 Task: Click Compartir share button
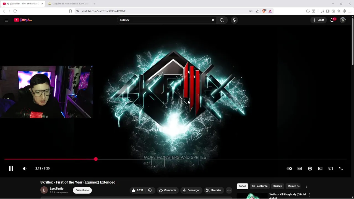coord(167,190)
